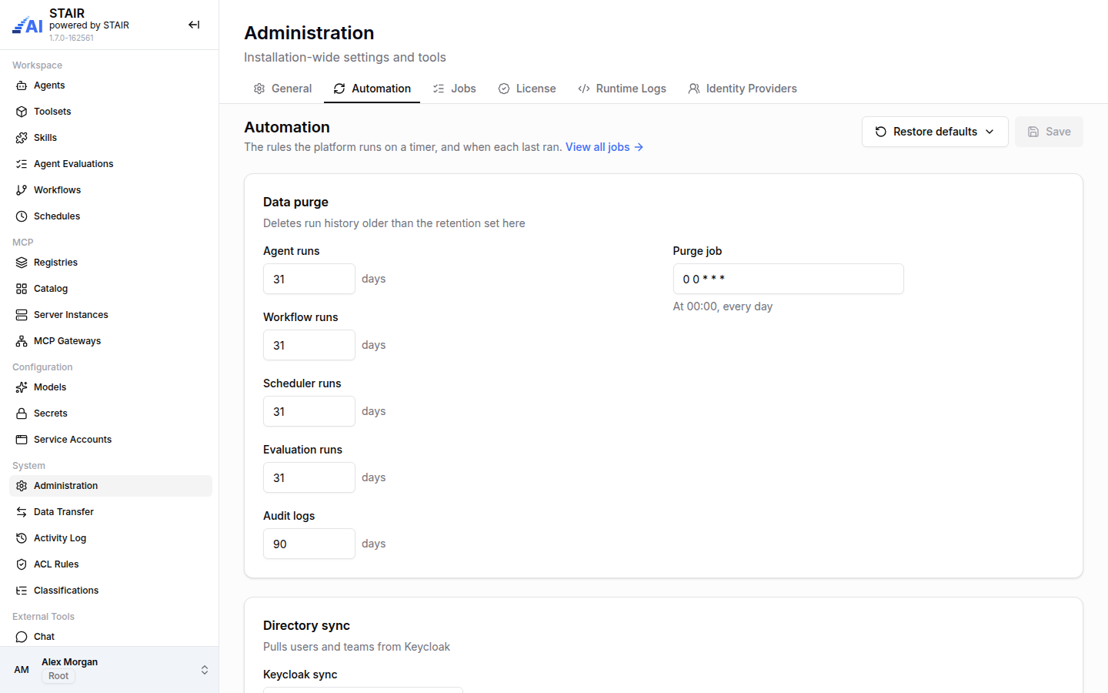Click the Service Accounts icon

[22, 440]
